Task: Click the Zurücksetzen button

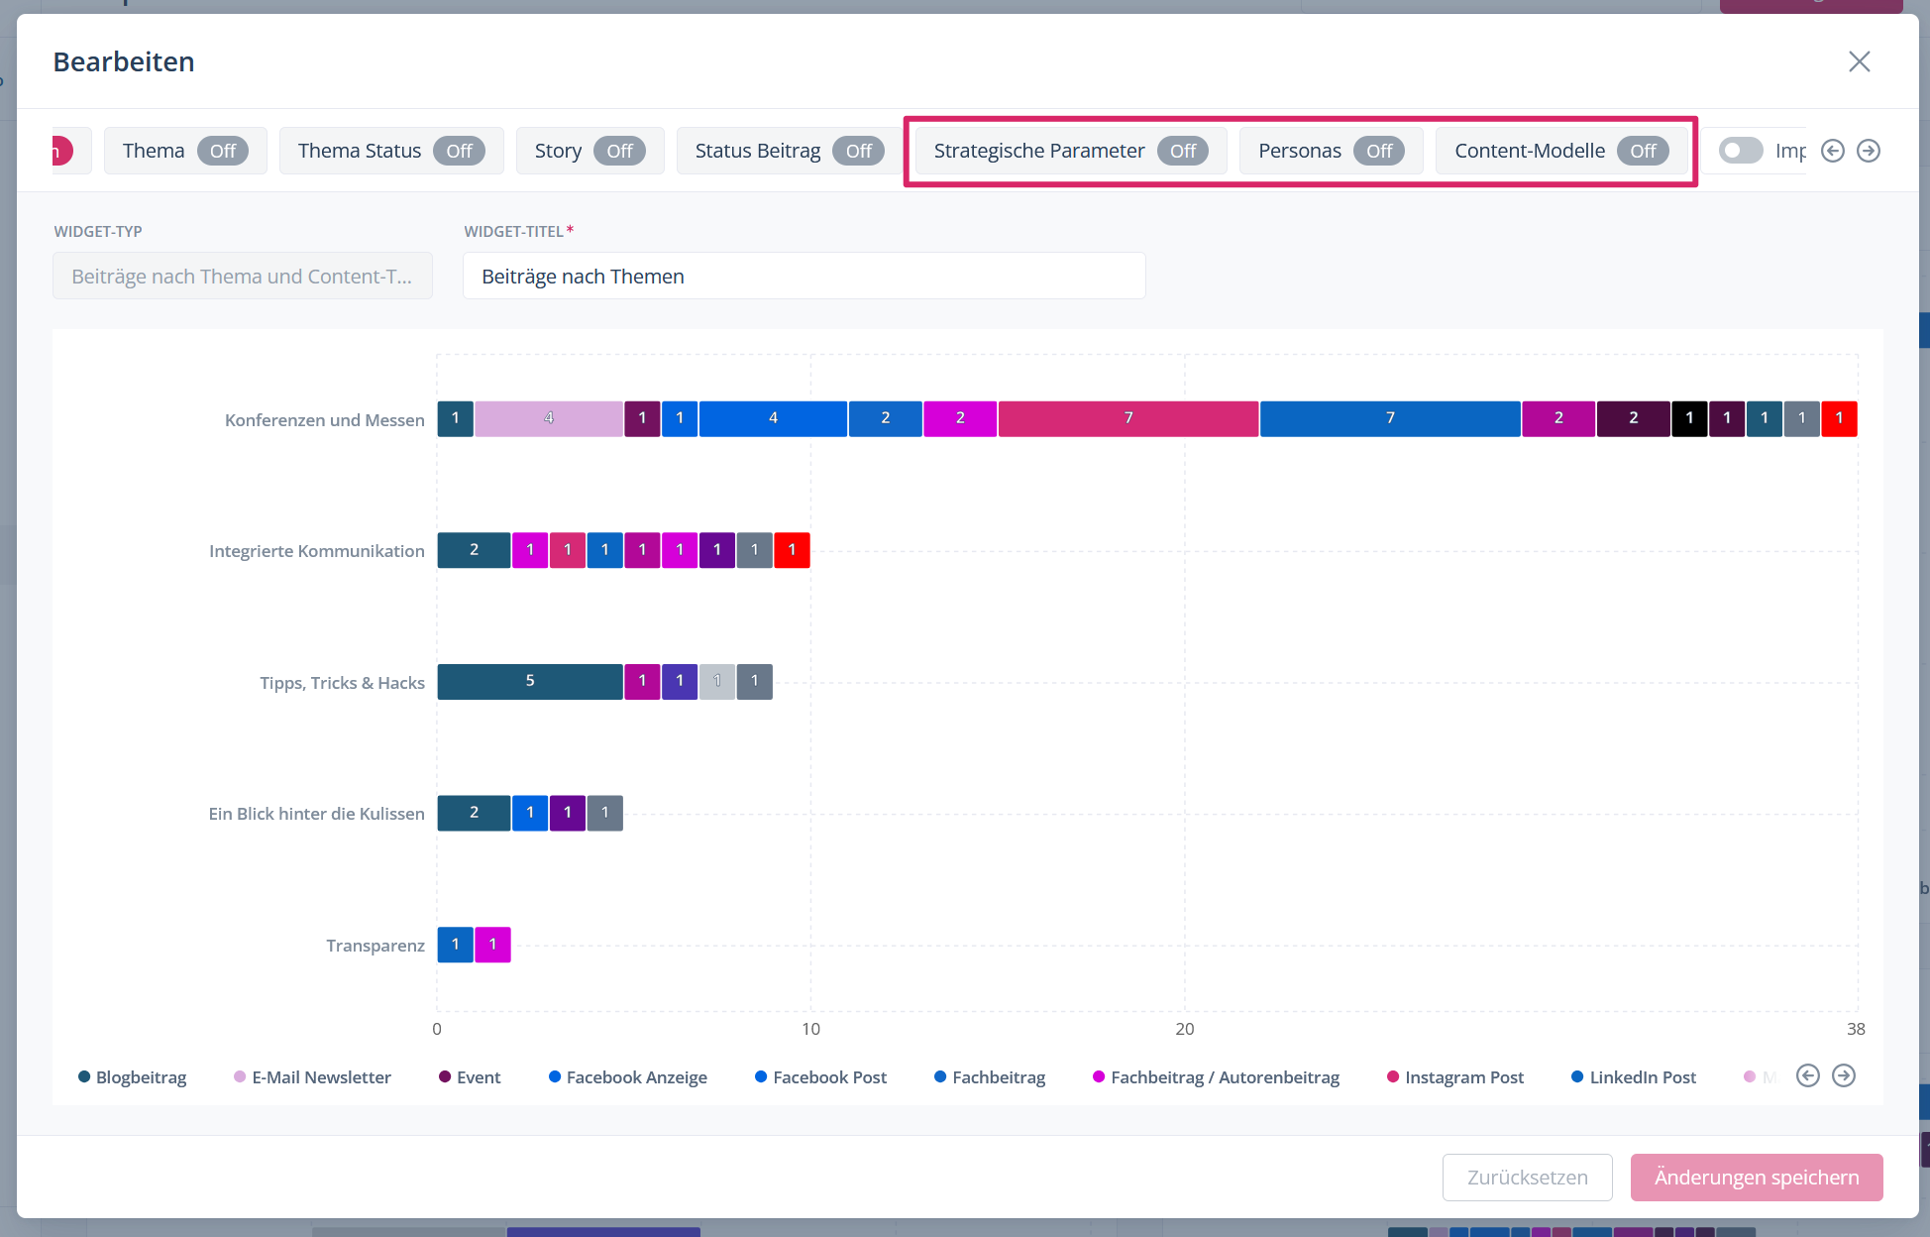Action: tap(1527, 1178)
